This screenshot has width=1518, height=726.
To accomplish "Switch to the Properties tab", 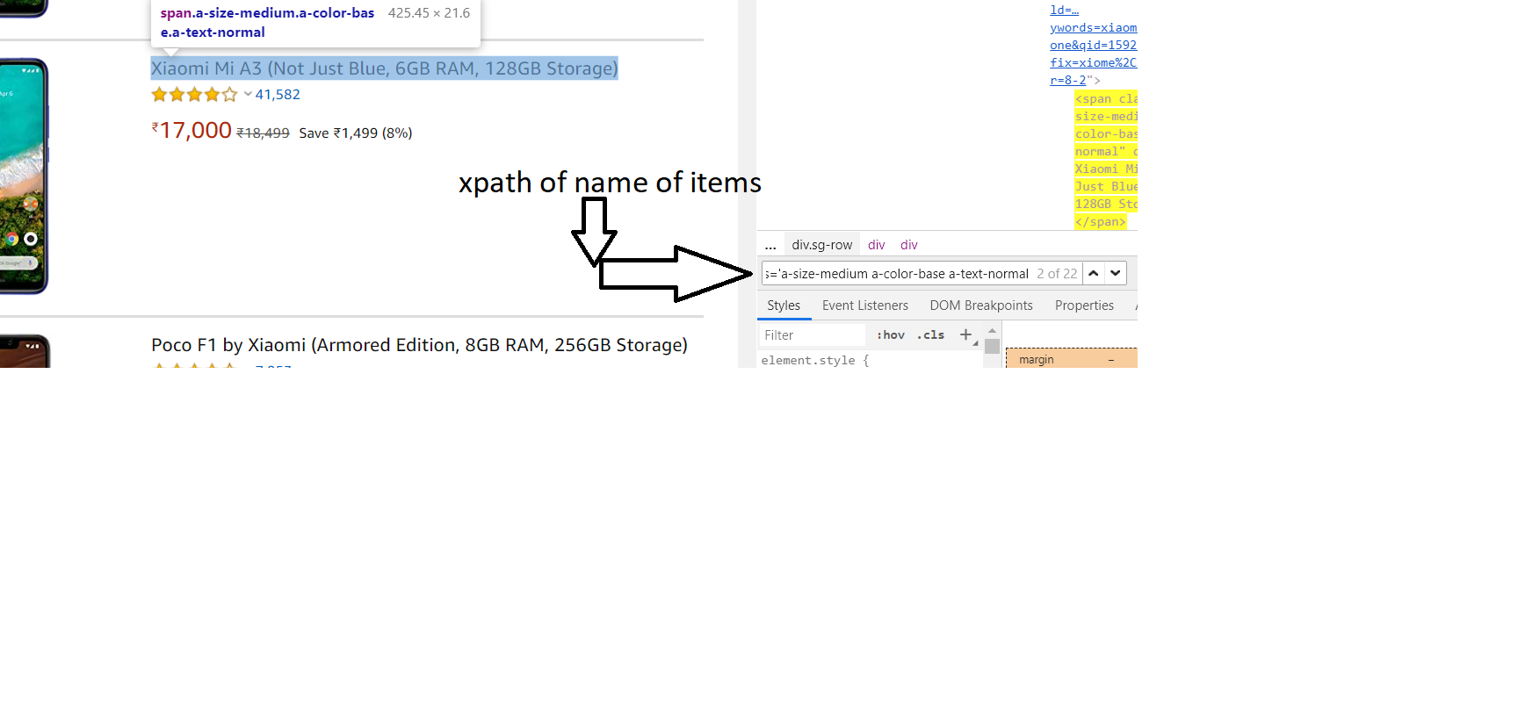I will click(x=1084, y=305).
